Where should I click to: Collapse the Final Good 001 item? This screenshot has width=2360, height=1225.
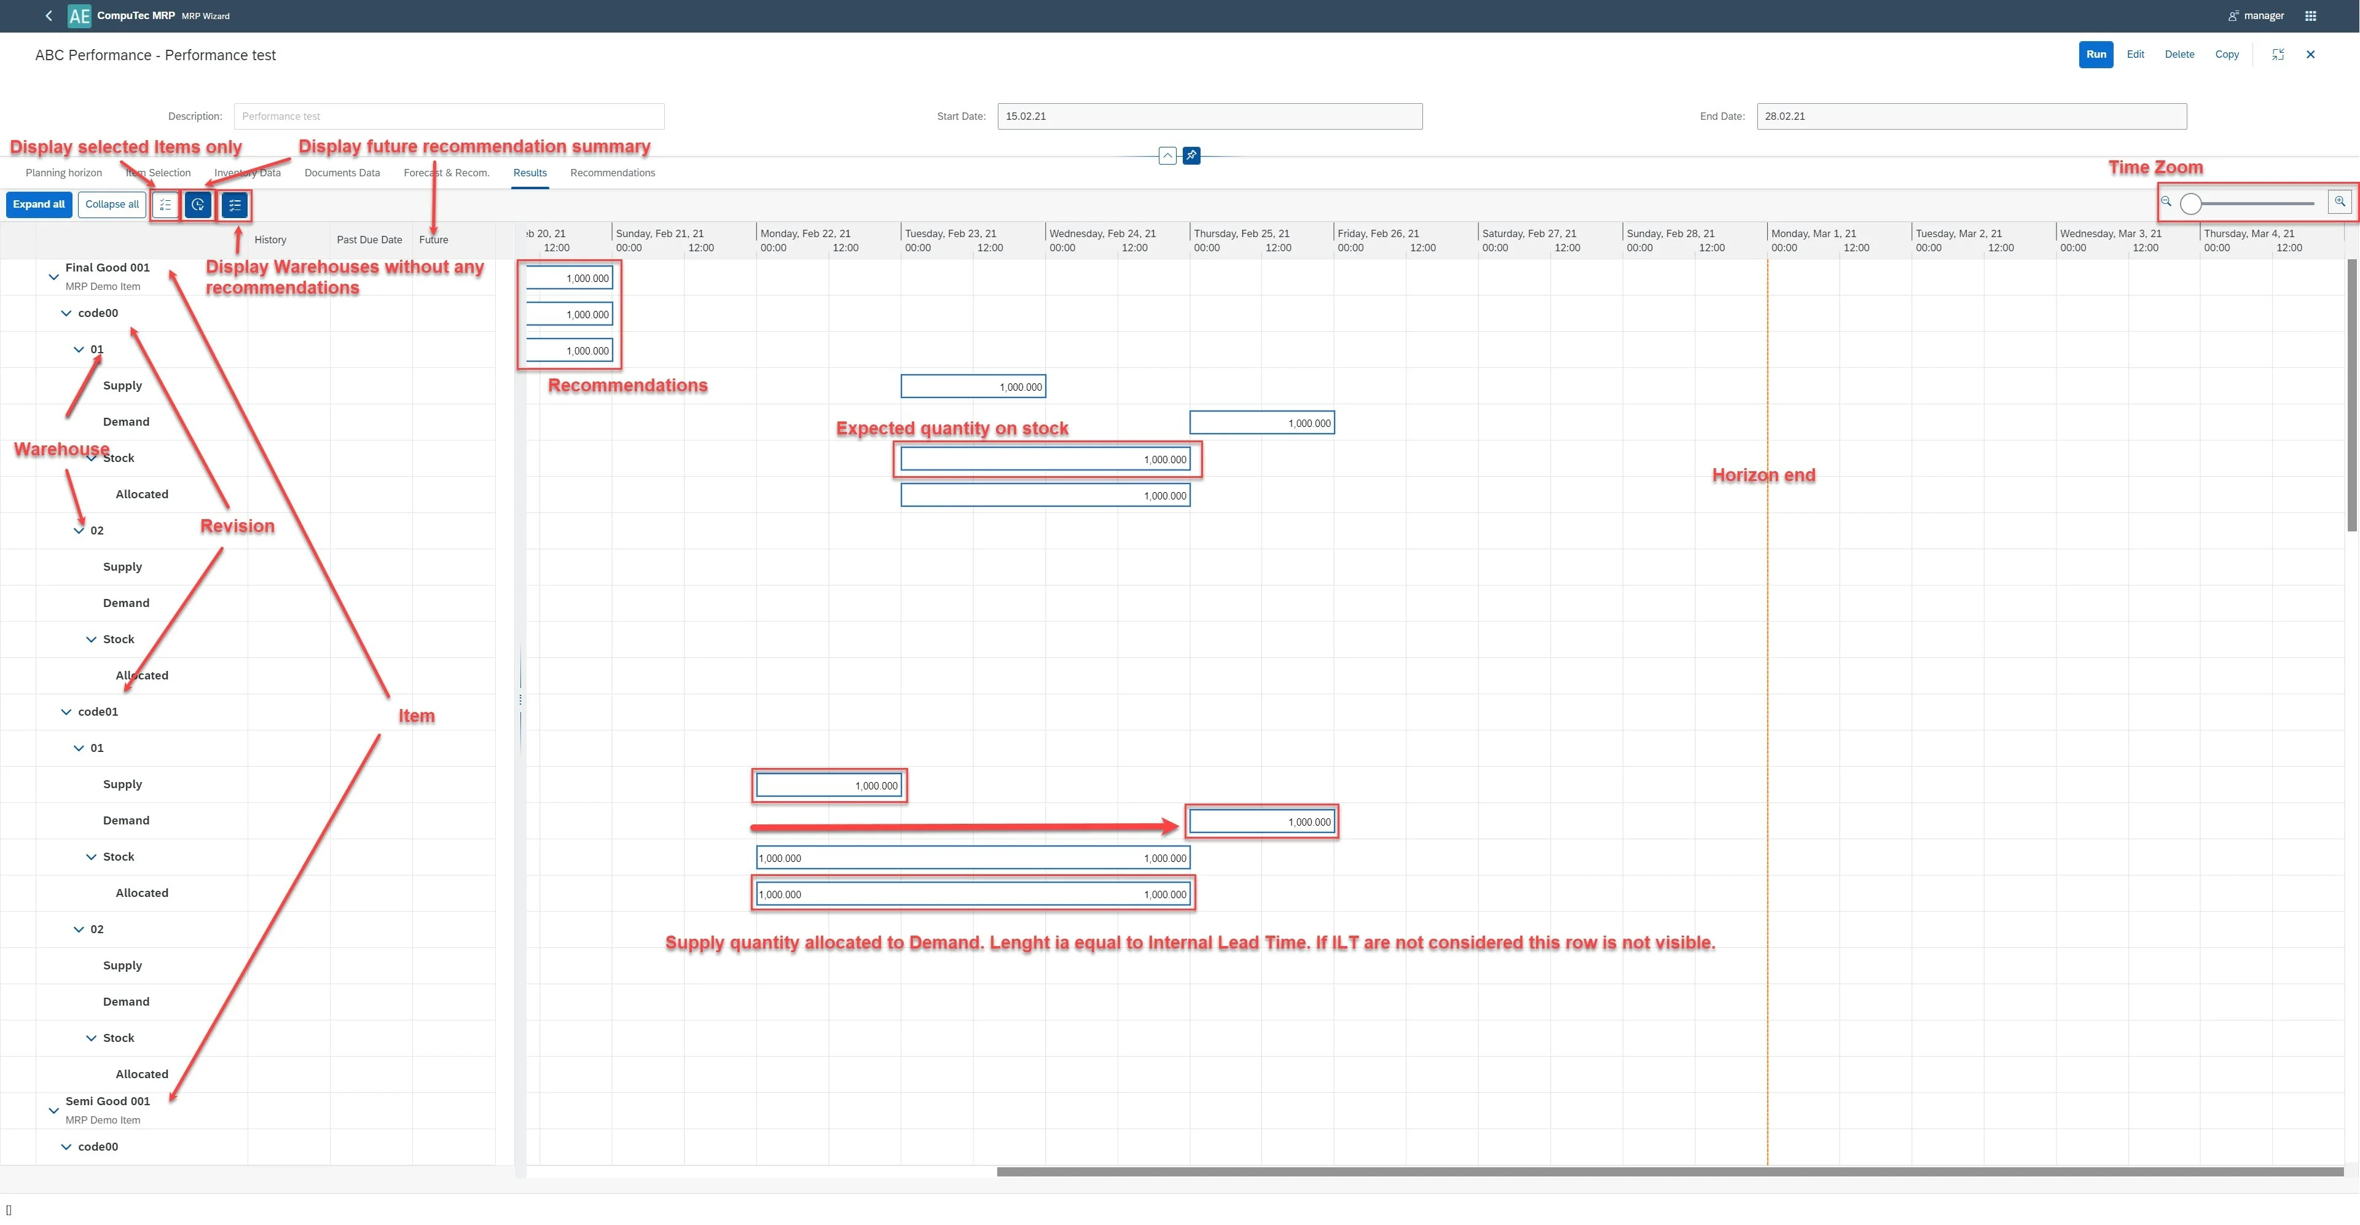[53, 276]
